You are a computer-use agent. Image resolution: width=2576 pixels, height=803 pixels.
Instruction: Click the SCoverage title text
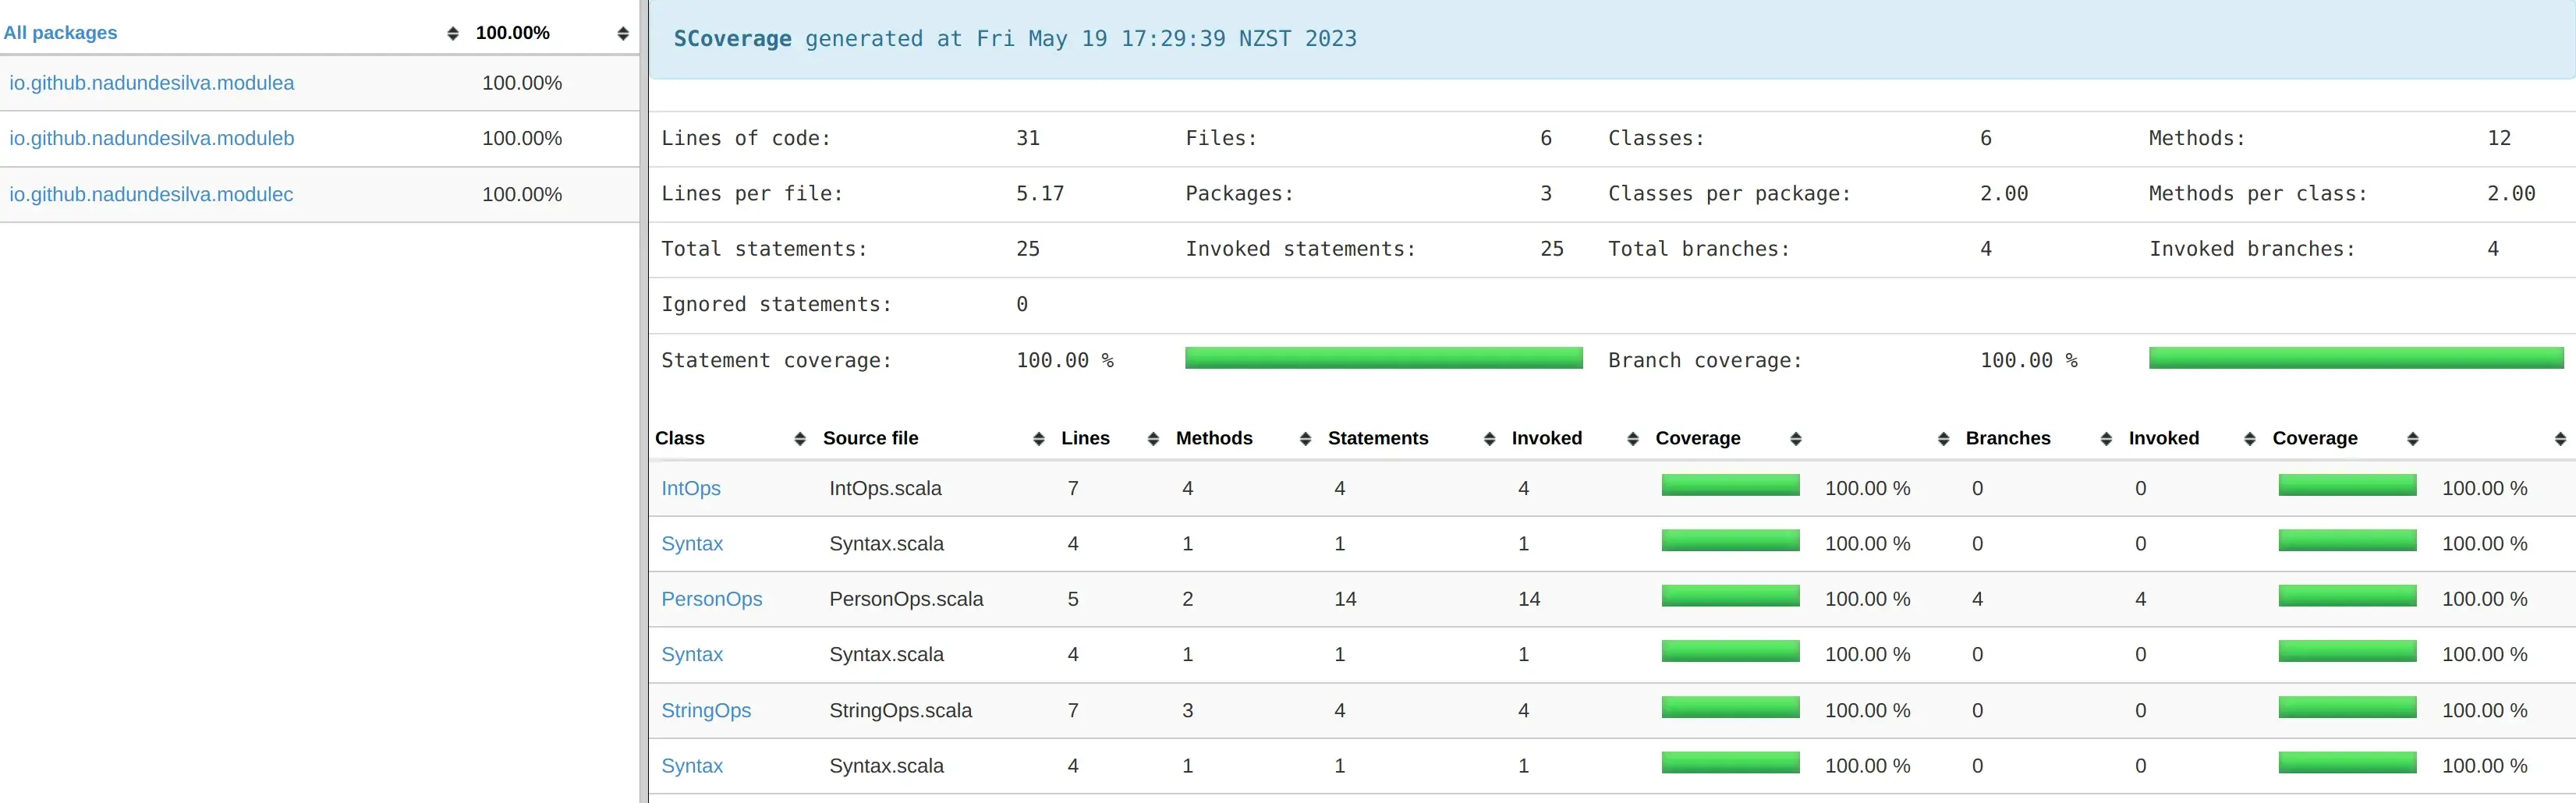[732, 39]
